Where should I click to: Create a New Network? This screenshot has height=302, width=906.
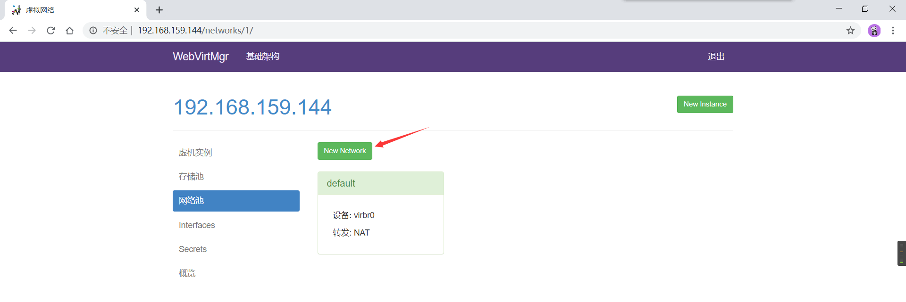click(345, 151)
